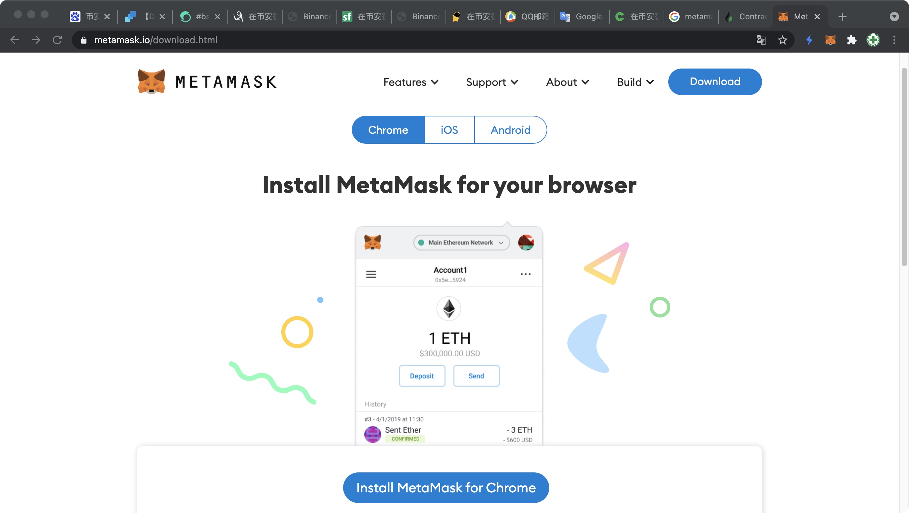909x513 pixels.
Task: Click the tab search down-arrow icon
Action: point(894,17)
